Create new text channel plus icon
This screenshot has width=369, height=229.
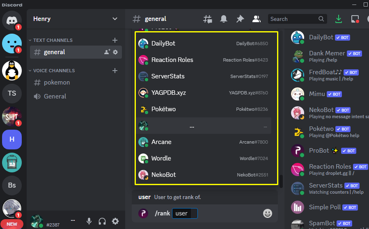[x=115, y=40]
